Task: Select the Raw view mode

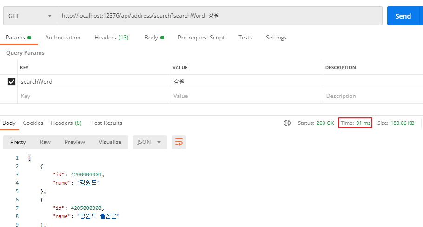Action: point(45,142)
